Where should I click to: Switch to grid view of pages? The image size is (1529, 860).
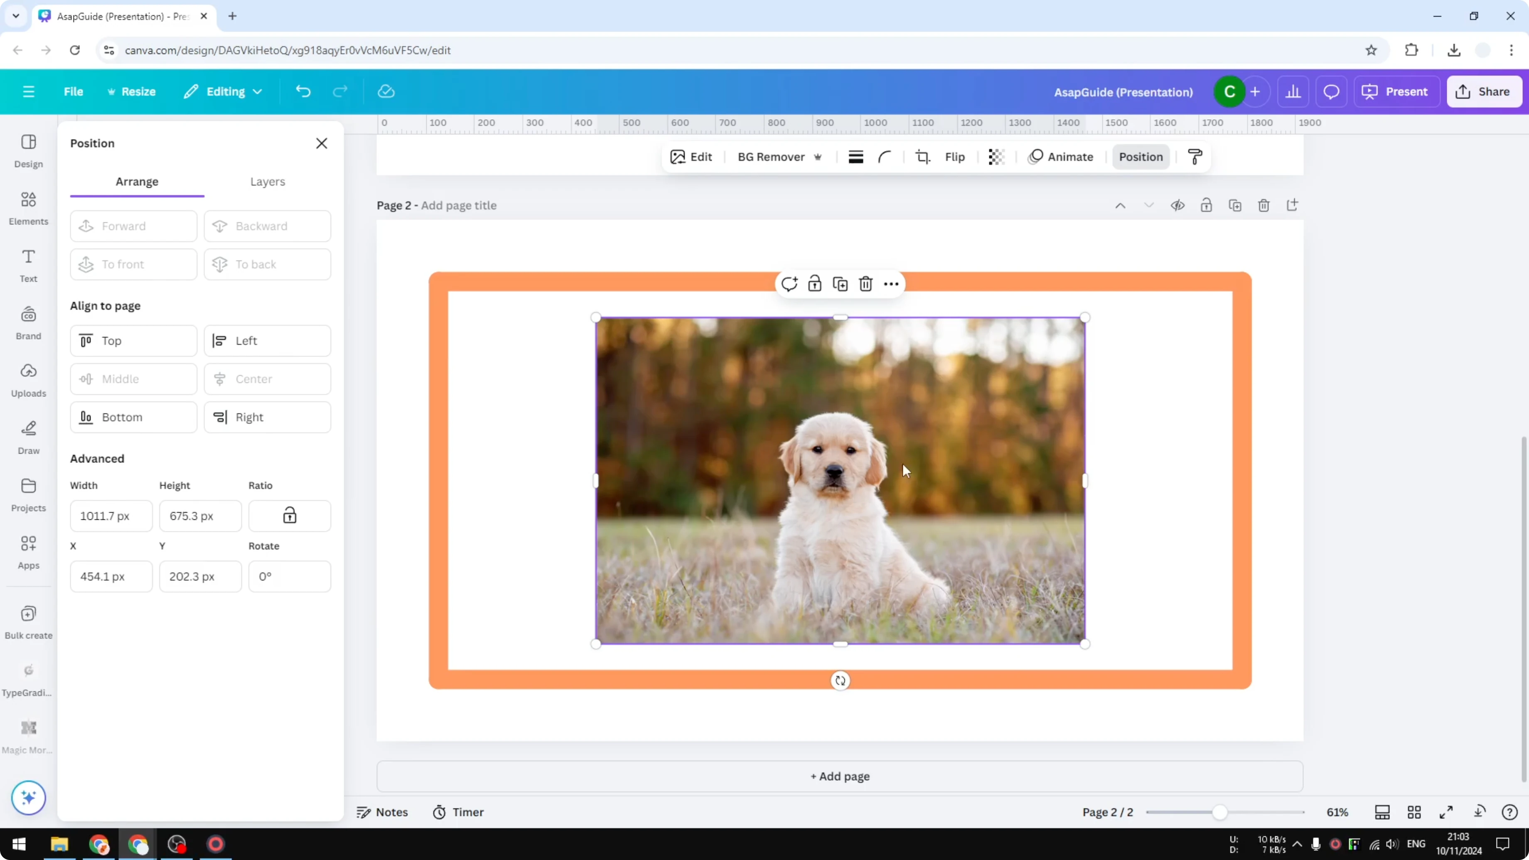pyautogui.click(x=1414, y=812)
